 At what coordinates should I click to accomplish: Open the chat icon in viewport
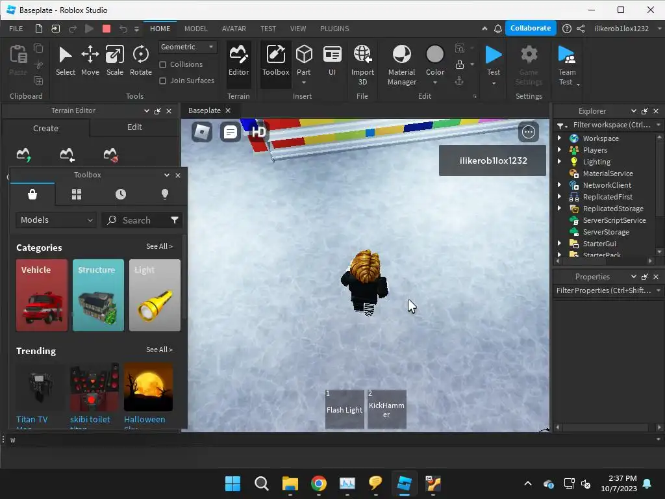[x=231, y=132]
